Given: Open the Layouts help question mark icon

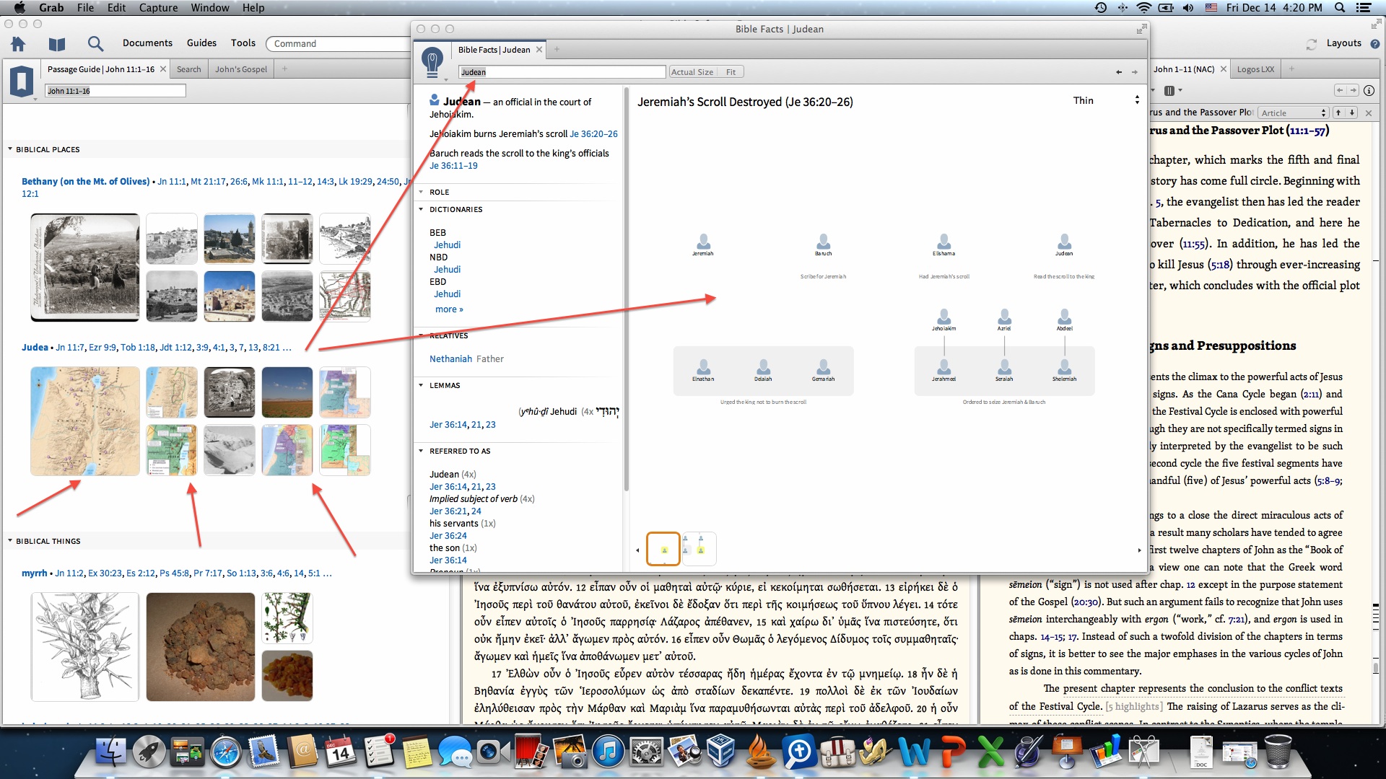Looking at the screenshot, I should pos(1374,44).
